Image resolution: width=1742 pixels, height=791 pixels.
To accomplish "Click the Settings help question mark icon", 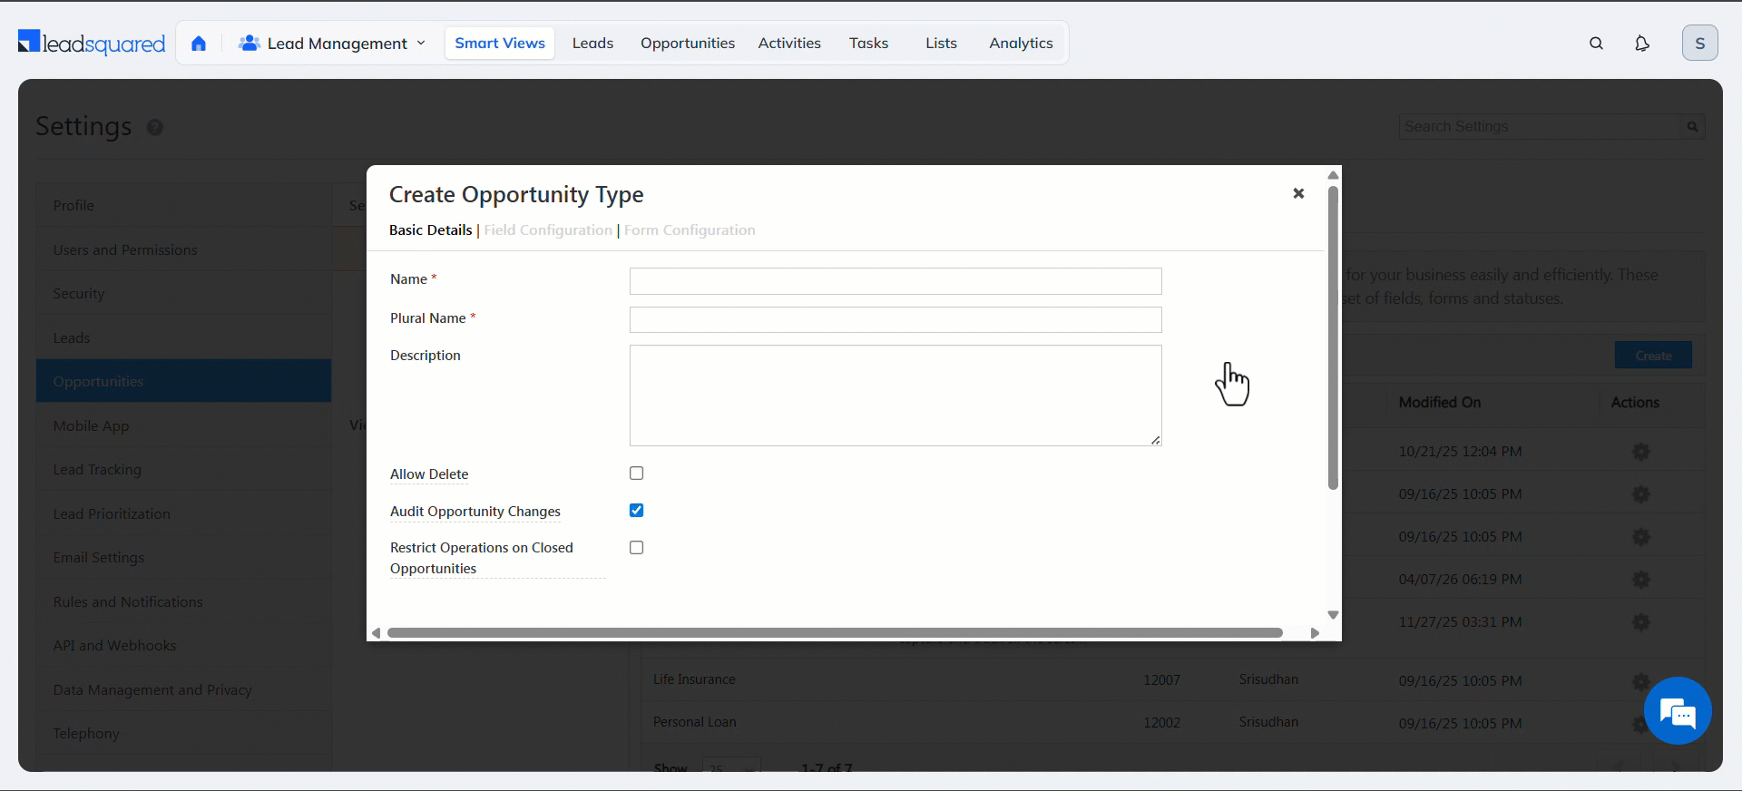I will [x=155, y=128].
